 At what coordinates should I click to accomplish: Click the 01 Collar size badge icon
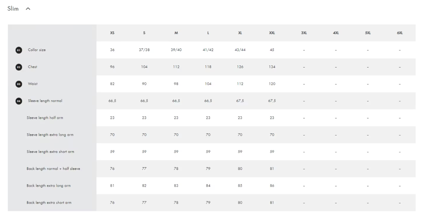(x=18, y=50)
